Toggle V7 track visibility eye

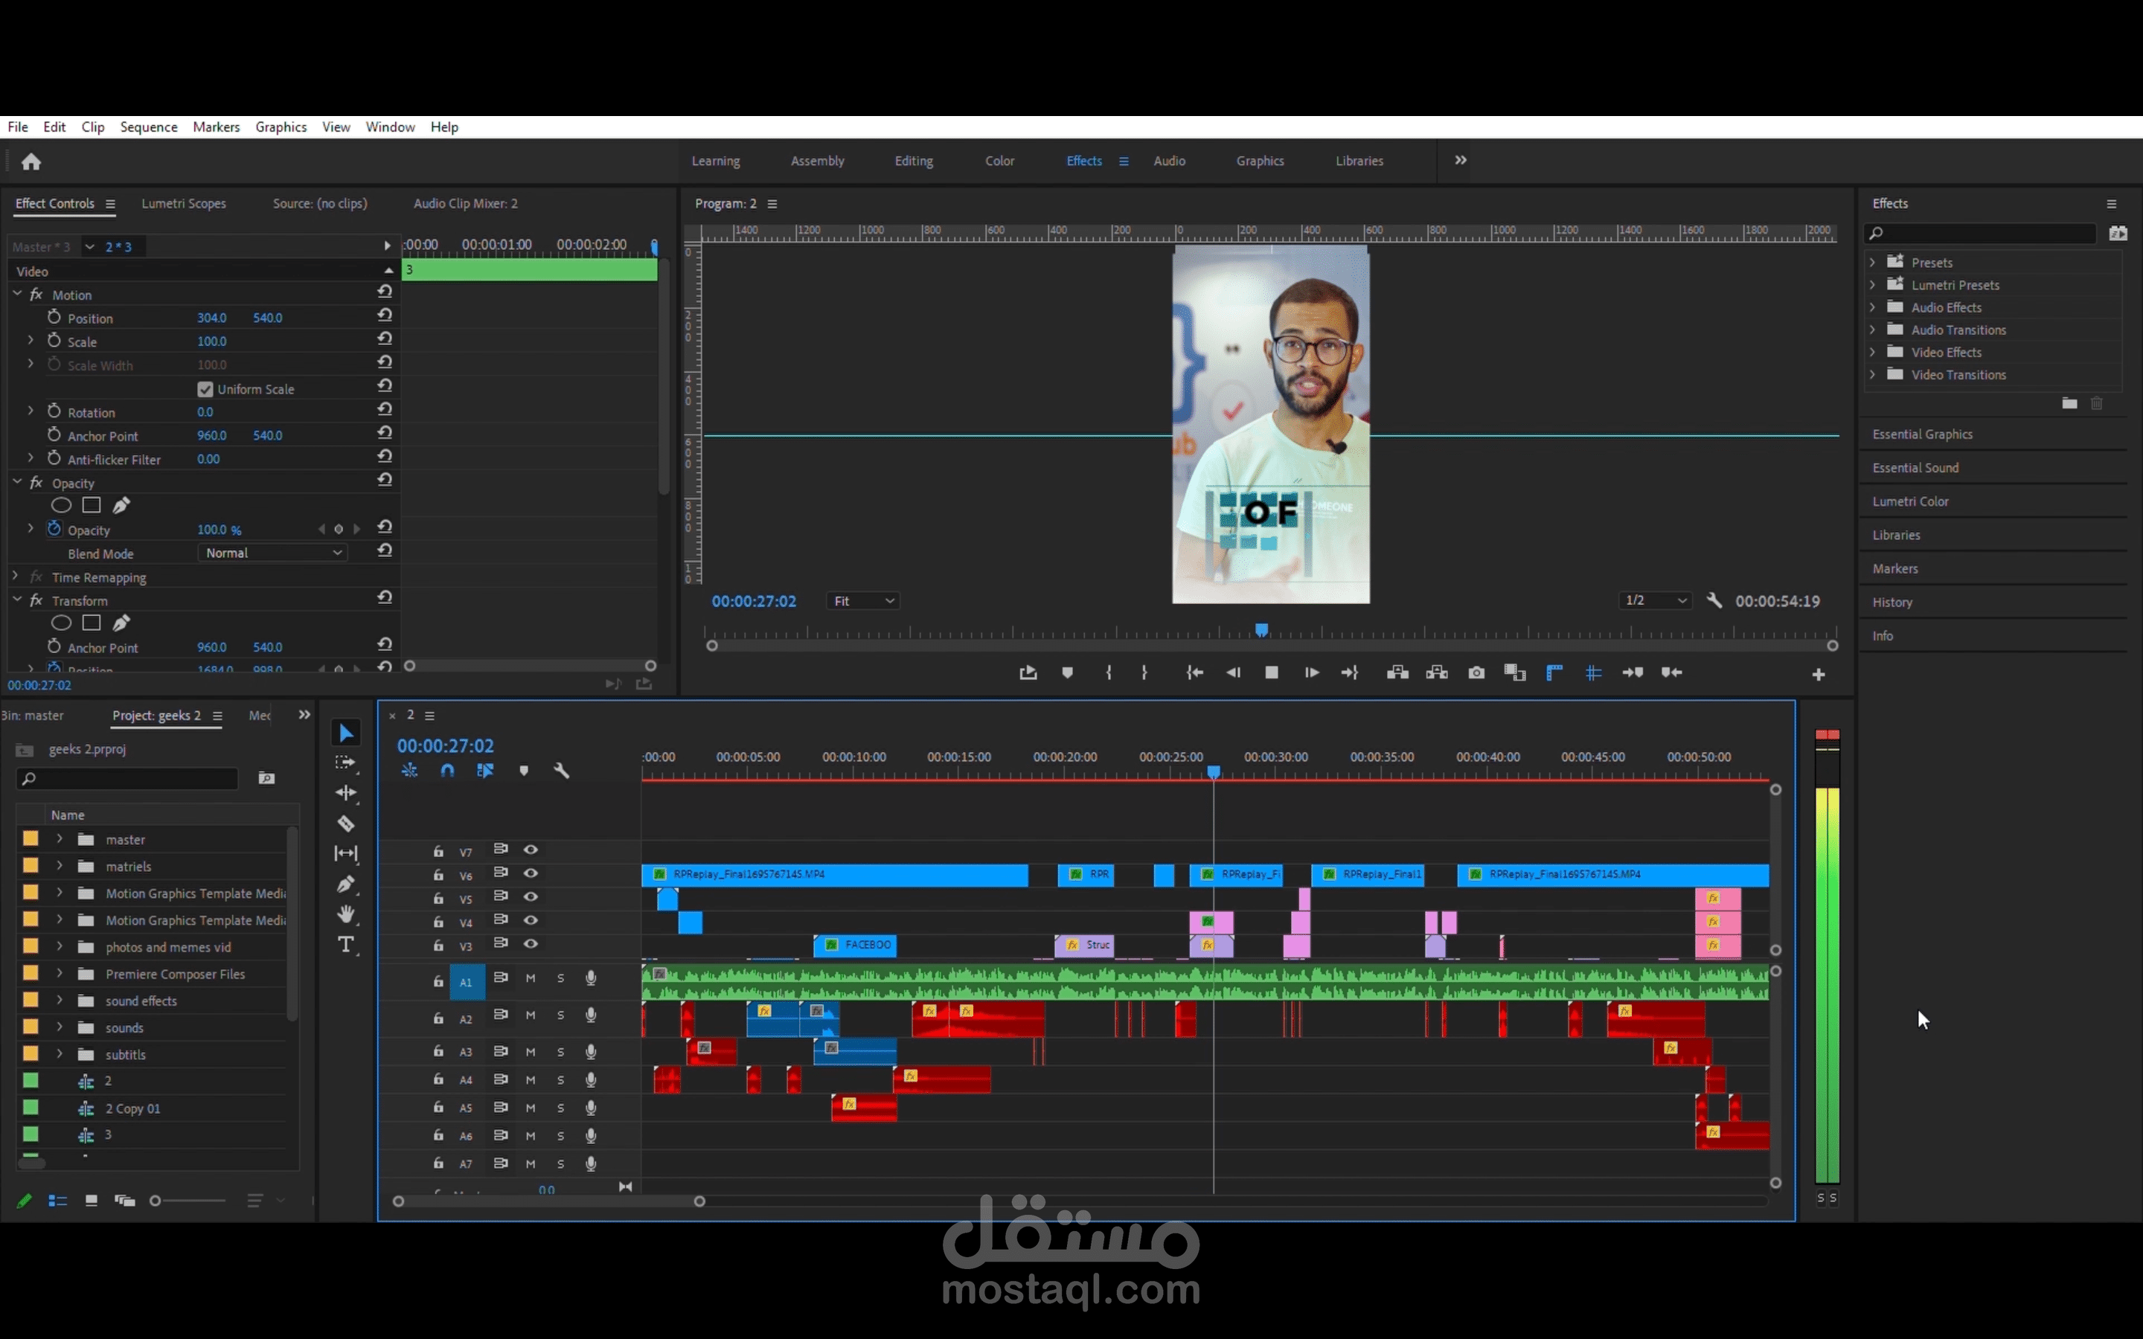pos(531,850)
